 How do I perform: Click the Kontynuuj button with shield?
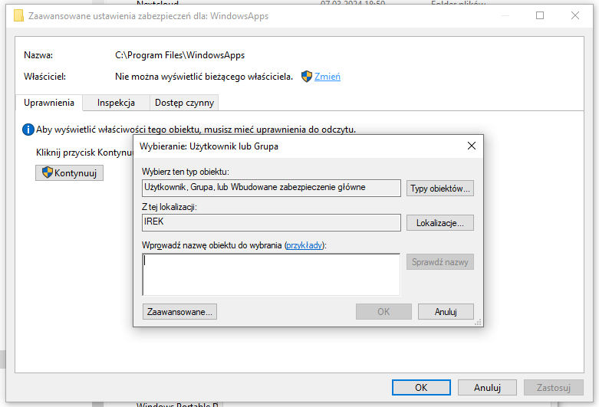(x=69, y=173)
